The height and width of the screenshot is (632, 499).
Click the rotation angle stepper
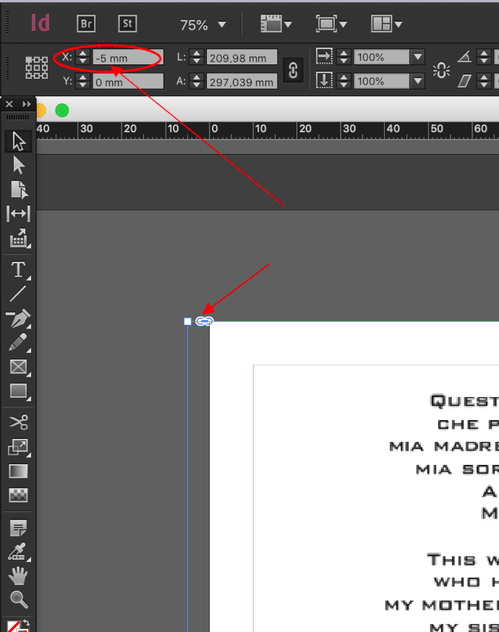click(x=484, y=57)
